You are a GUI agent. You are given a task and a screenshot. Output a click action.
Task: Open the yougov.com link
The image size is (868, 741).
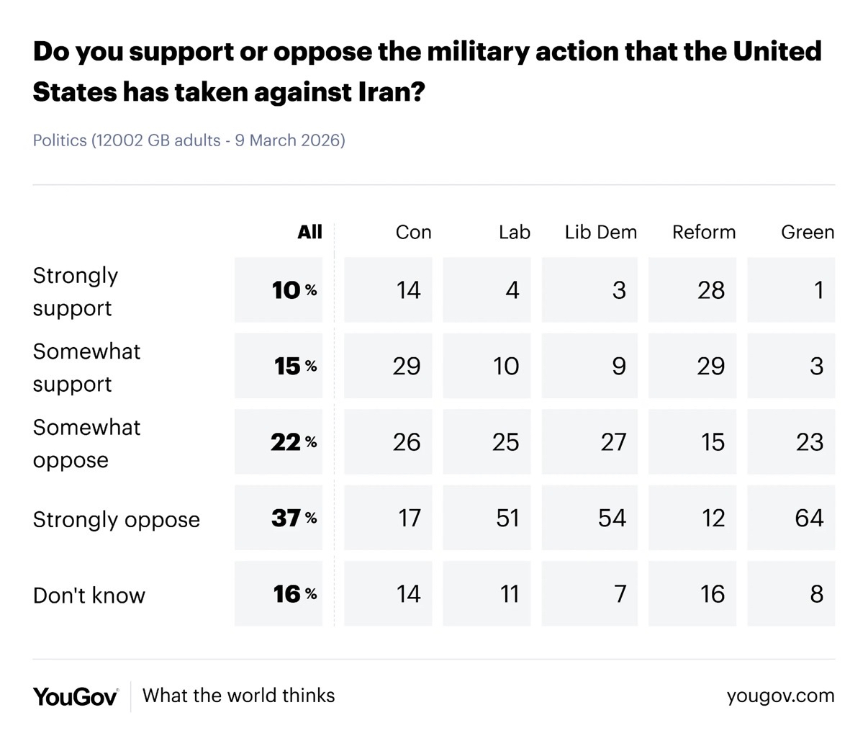[780, 696]
